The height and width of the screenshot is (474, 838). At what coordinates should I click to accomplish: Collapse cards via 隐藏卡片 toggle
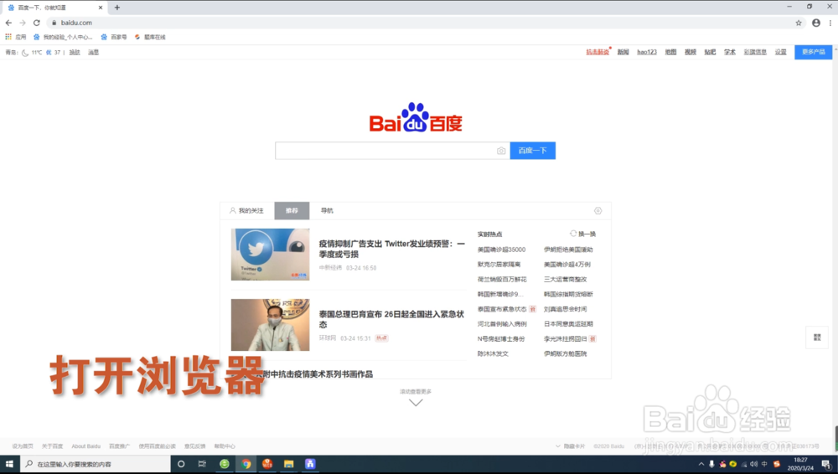tap(570, 446)
